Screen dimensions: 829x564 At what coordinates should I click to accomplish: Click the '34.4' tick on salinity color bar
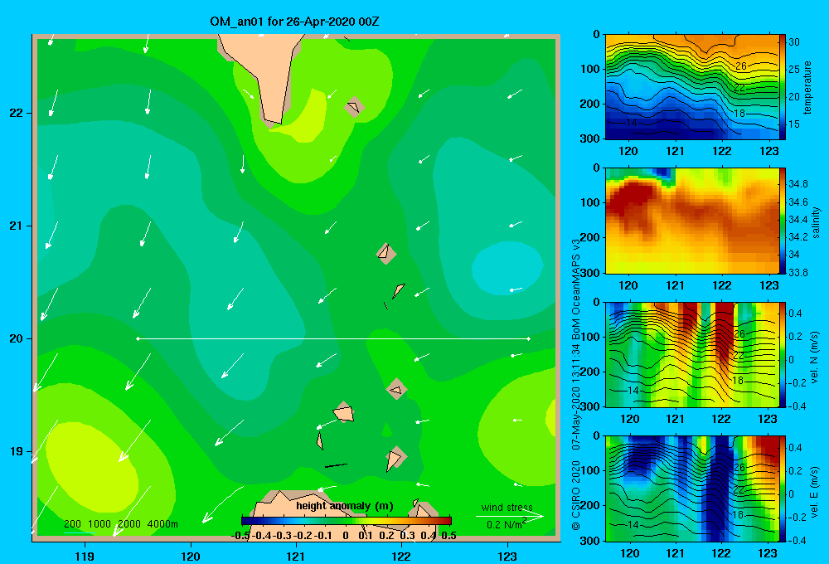(797, 220)
